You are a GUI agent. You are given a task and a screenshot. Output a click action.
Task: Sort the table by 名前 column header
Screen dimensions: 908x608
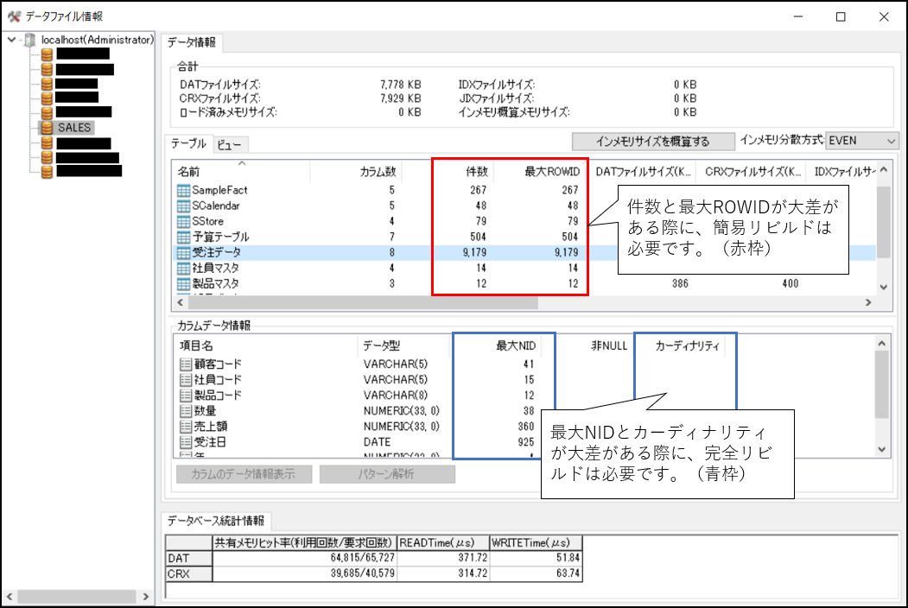click(x=188, y=172)
